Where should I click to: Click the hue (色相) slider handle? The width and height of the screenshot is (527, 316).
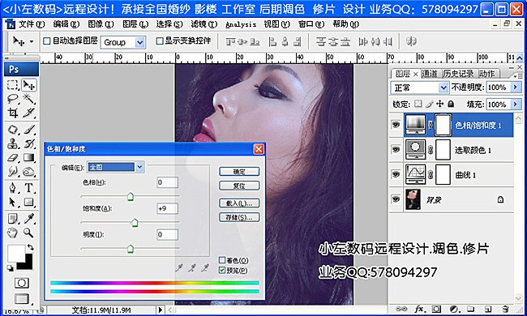click(131, 196)
